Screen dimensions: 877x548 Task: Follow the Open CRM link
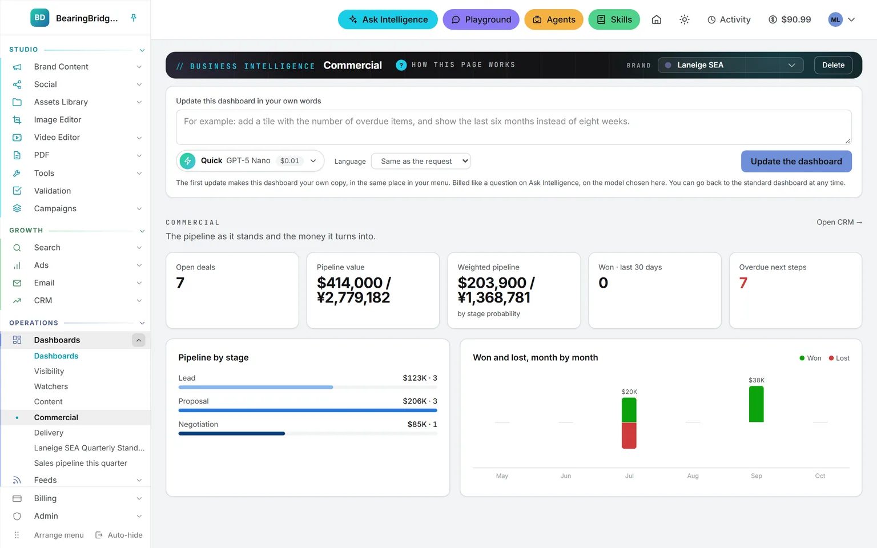(839, 222)
